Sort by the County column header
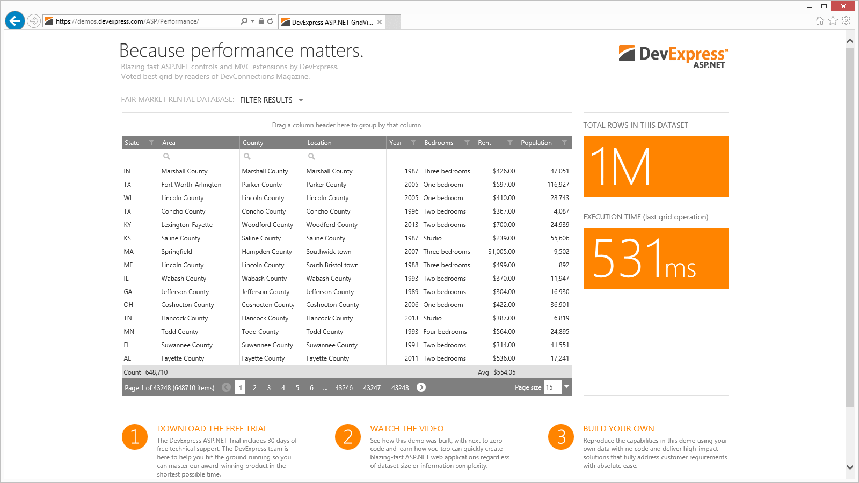Viewport: 859px width, 483px height. pos(253,143)
